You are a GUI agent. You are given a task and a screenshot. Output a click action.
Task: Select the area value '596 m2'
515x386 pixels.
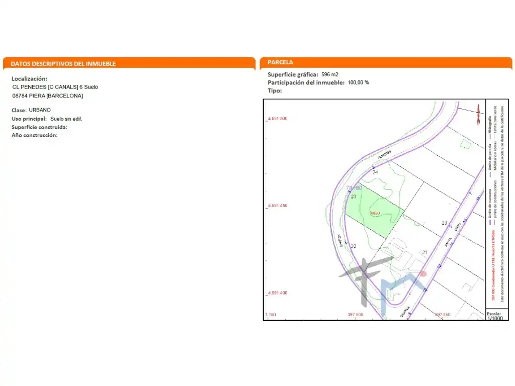point(330,74)
